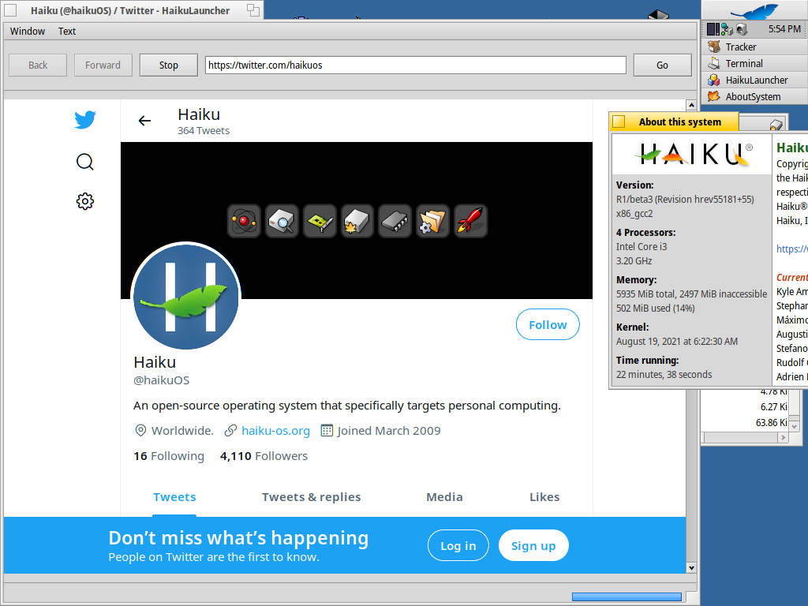Switch to the Media tab

tap(444, 497)
